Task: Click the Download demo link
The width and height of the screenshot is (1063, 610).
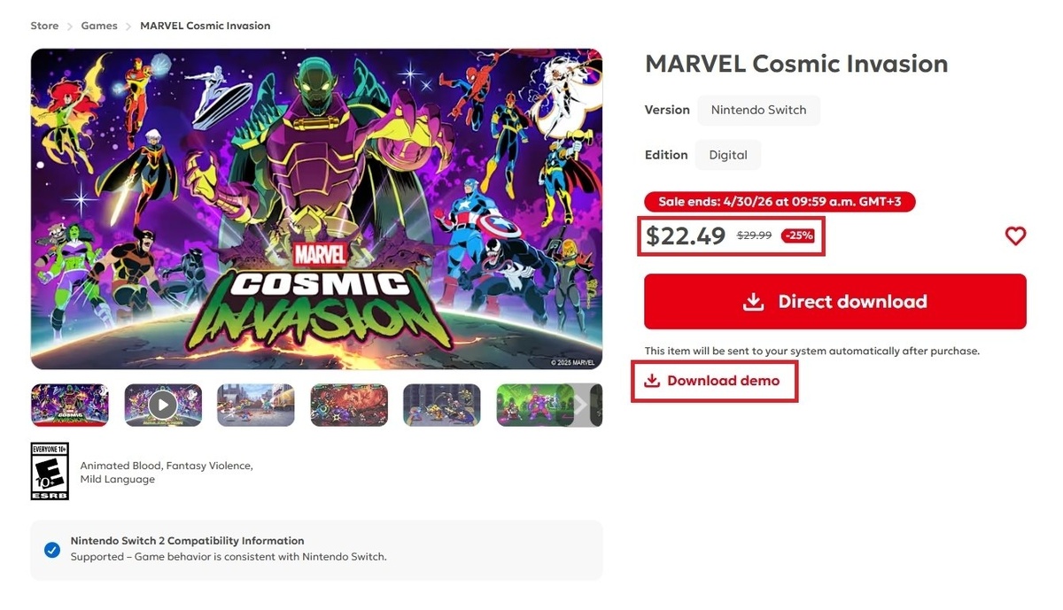Action: [x=723, y=381]
